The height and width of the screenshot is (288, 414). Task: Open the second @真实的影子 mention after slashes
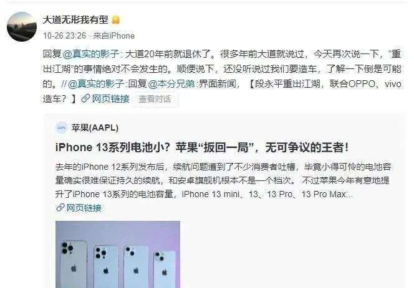tap(97, 84)
